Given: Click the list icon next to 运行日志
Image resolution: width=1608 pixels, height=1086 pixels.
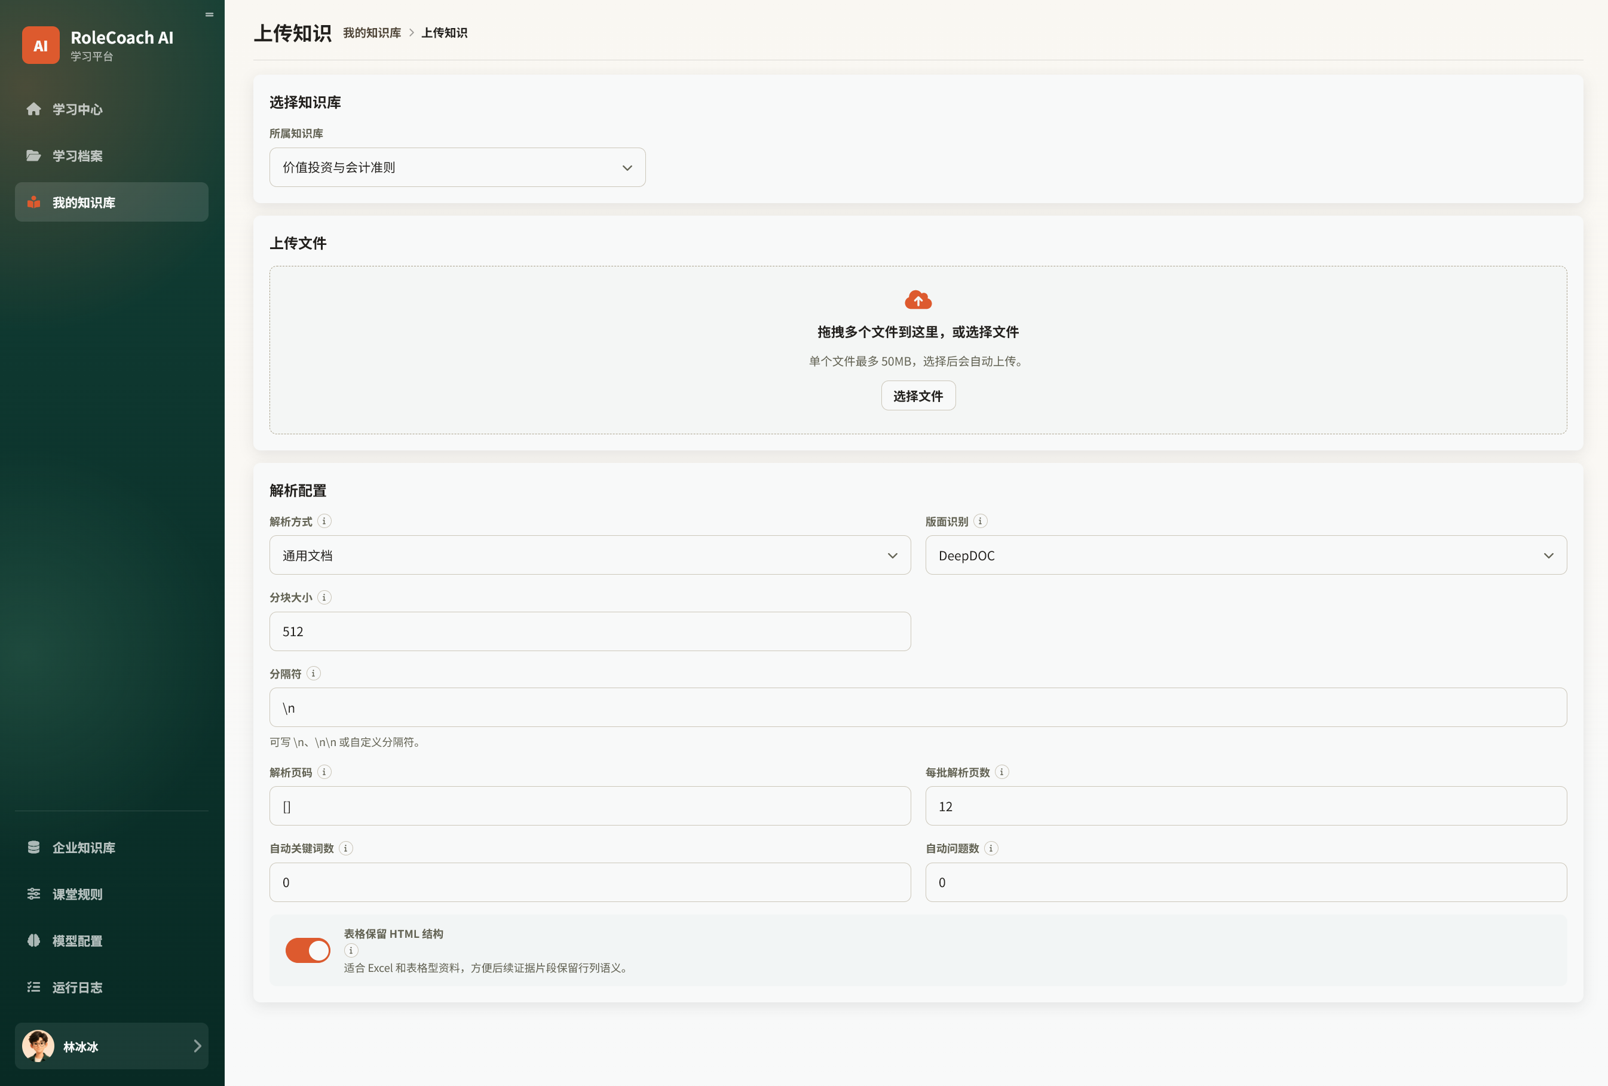Looking at the screenshot, I should tap(33, 987).
